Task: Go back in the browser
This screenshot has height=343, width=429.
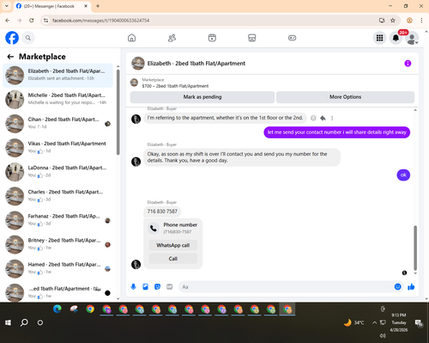Action: tap(8, 21)
